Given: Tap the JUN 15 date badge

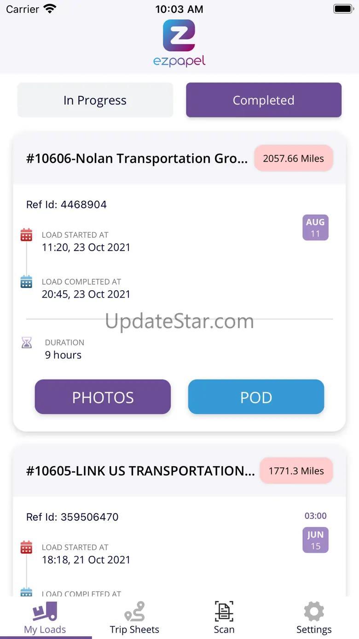Looking at the screenshot, I should 315,540.
